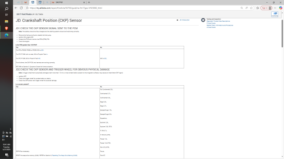
Task: Click the back arrow beside JD Introduction
Action: 177,20
